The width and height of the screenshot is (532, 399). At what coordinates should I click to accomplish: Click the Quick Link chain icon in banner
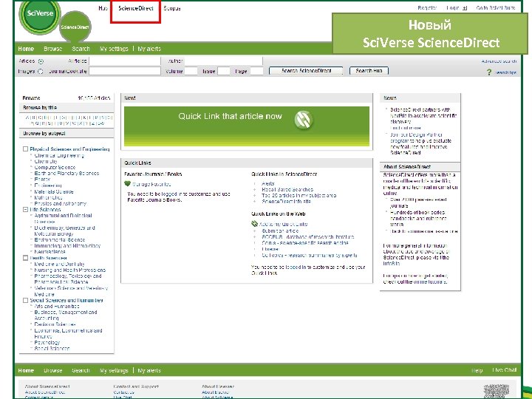click(x=304, y=120)
